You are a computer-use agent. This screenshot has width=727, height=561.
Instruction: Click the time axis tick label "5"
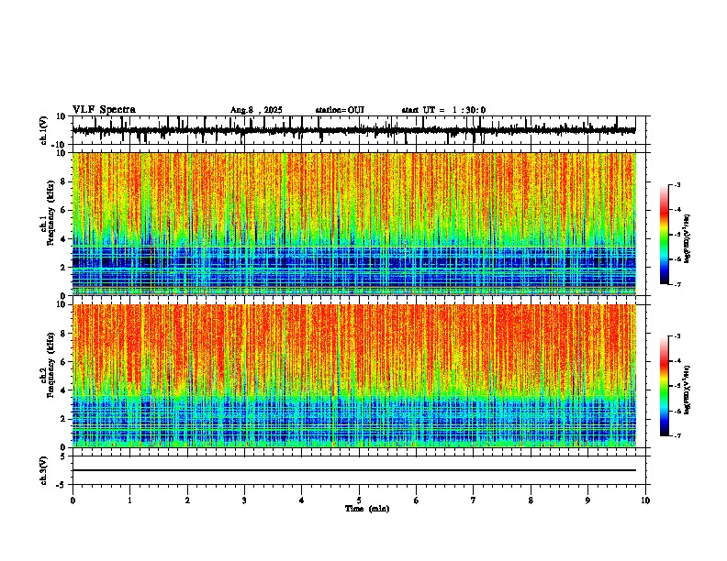(359, 500)
